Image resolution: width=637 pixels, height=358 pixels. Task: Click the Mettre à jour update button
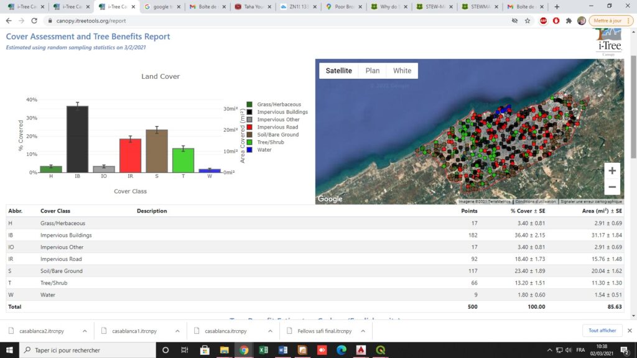coord(607,21)
